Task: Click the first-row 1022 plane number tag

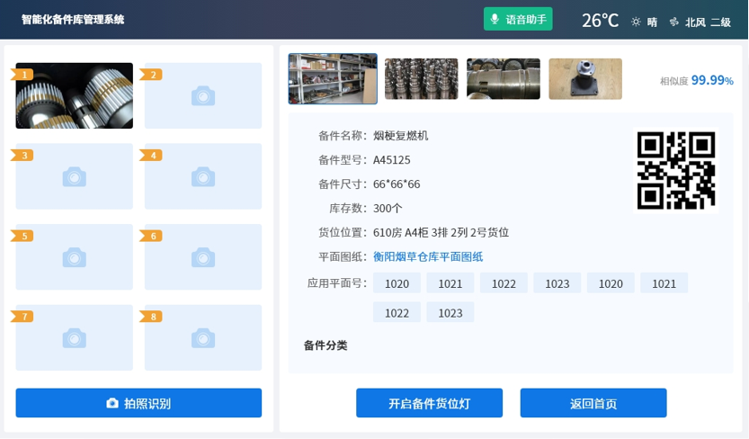Action: click(504, 283)
